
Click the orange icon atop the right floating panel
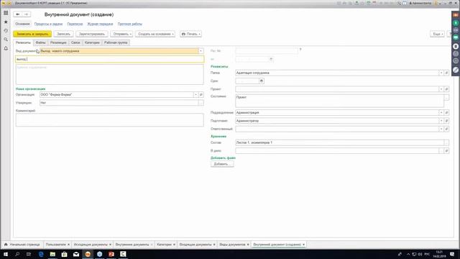point(456,15)
